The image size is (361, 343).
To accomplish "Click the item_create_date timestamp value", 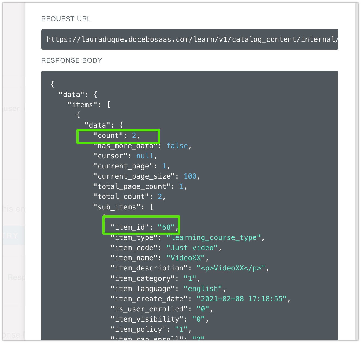I will click(x=242, y=299).
